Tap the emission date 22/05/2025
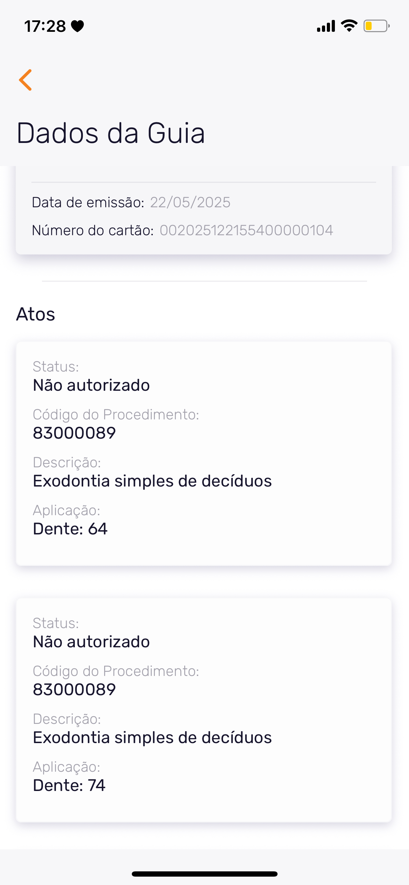The image size is (409, 885). [190, 202]
